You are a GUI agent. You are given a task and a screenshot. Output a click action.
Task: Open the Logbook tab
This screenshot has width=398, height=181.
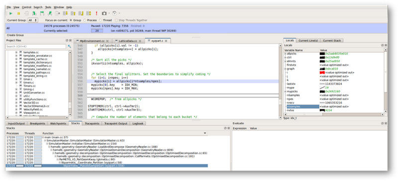click(138, 123)
